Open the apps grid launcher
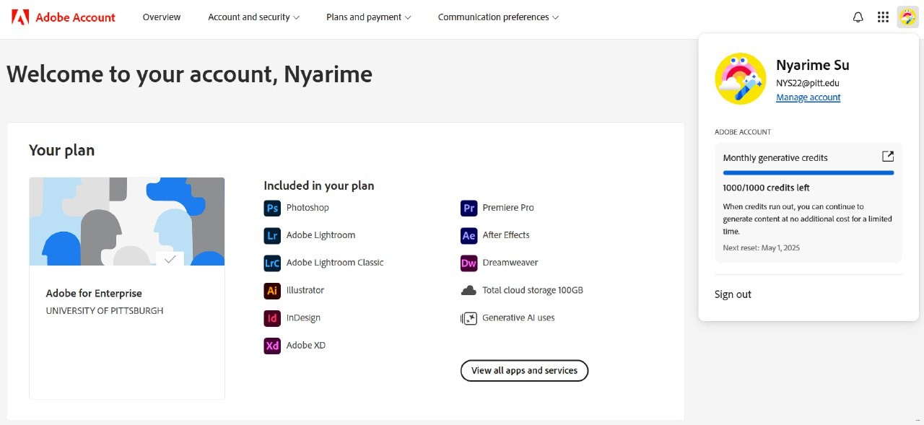This screenshot has height=425, width=924. [x=883, y=17]
